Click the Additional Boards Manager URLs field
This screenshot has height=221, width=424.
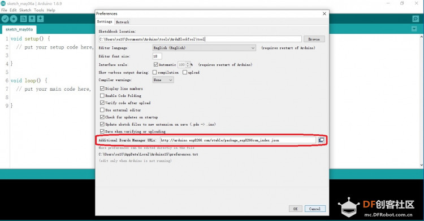point(237,140)
